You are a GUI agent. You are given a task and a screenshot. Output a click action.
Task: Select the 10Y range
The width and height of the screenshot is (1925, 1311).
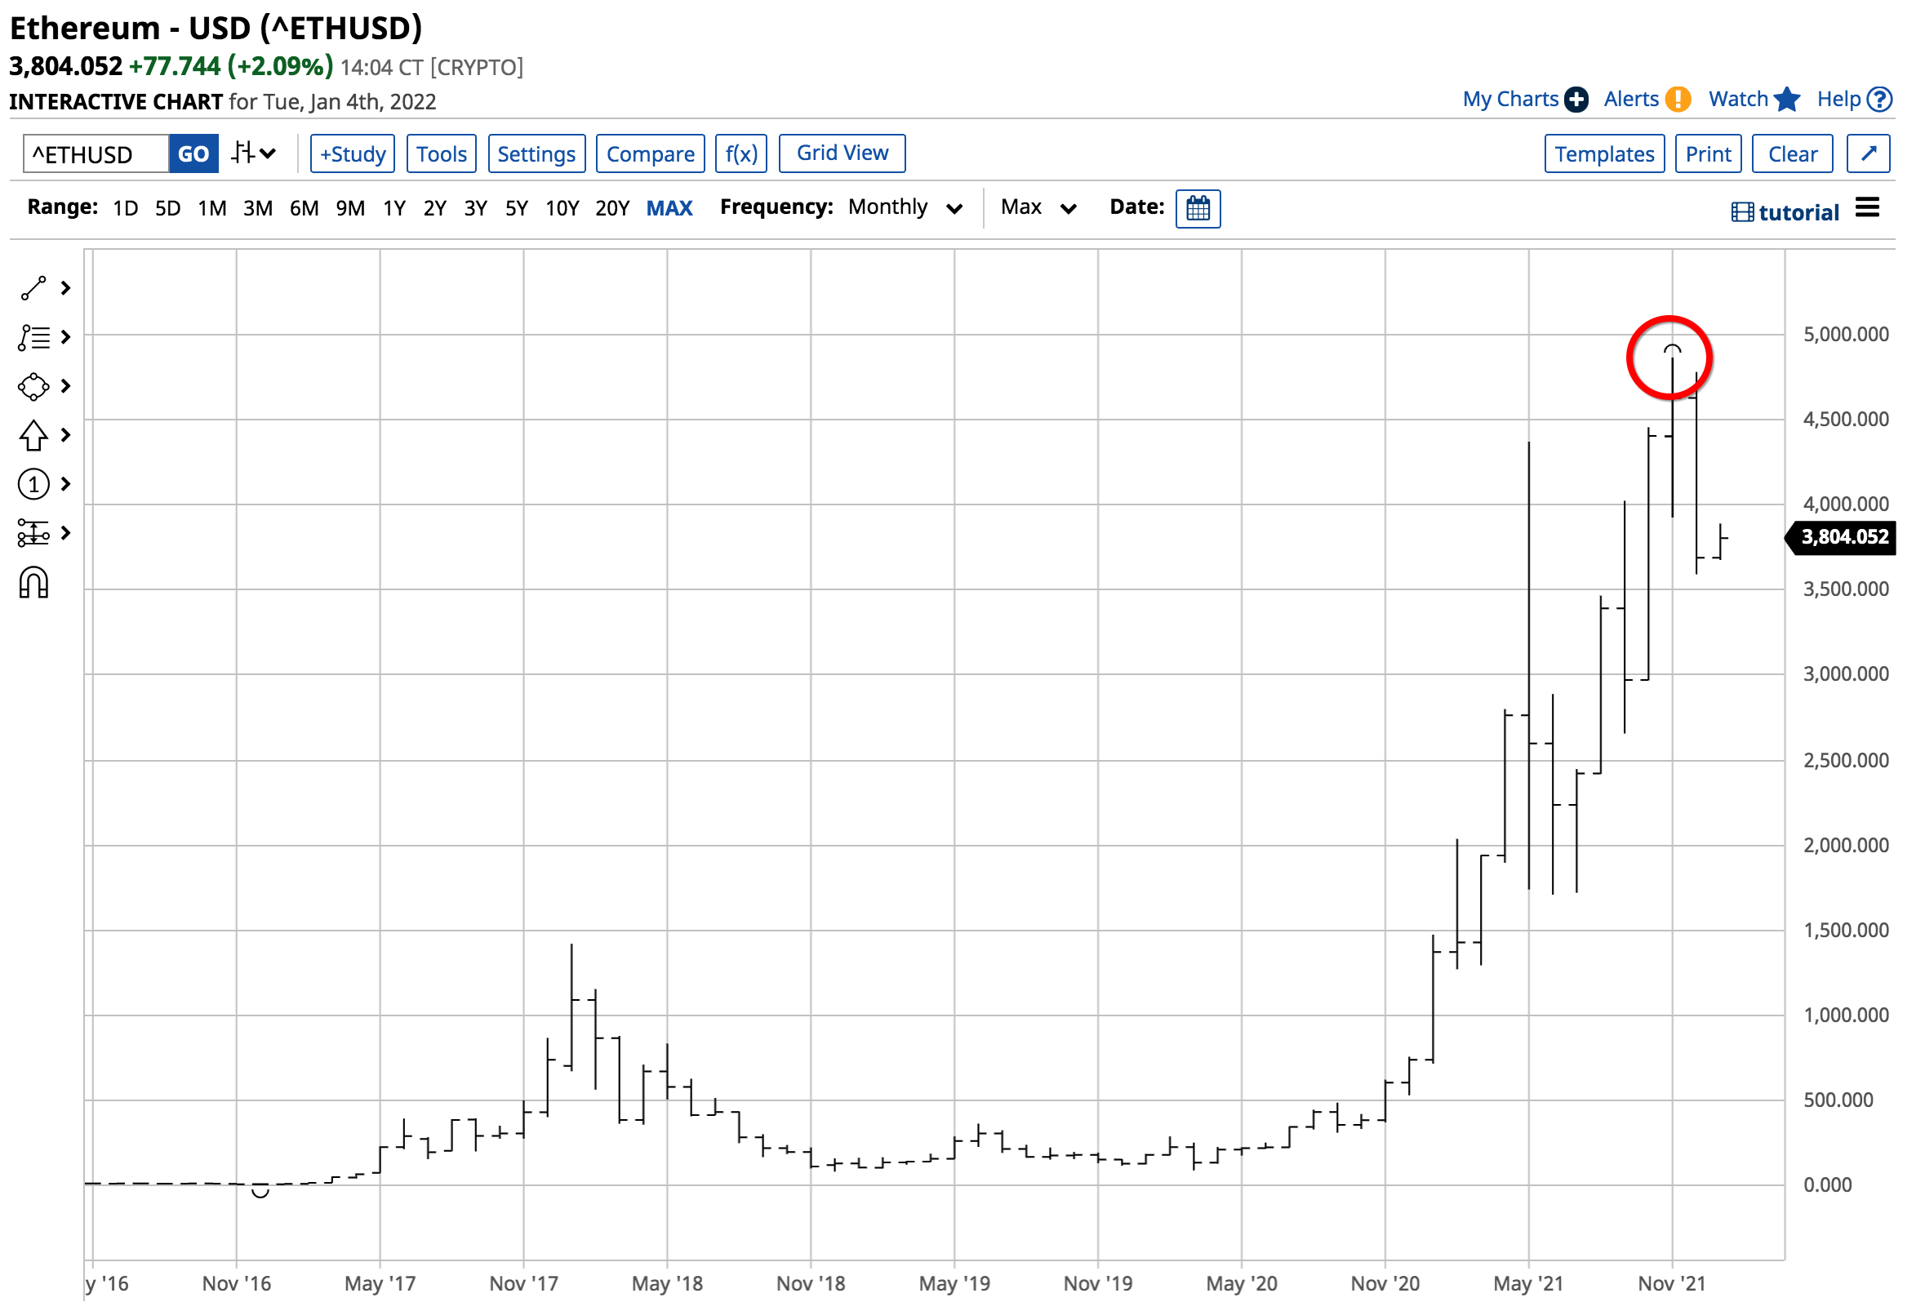(563, 209)
